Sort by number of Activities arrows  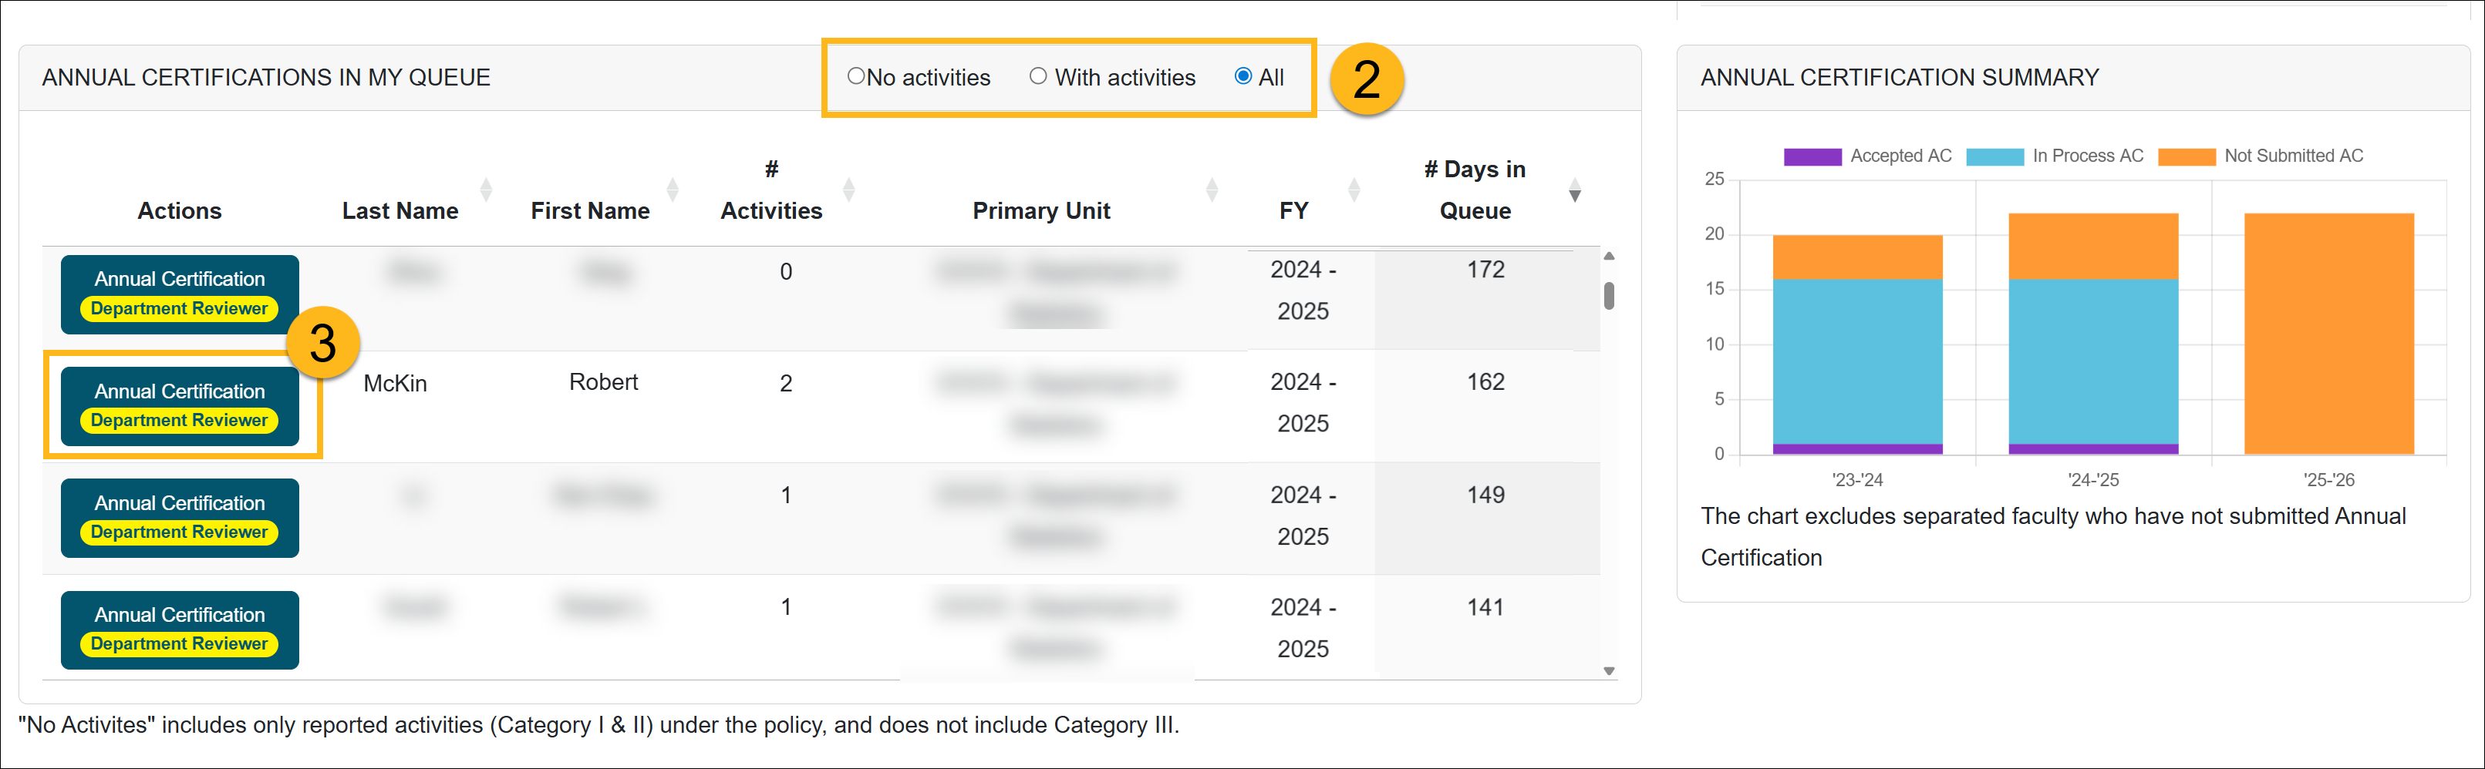click(849, 190)
